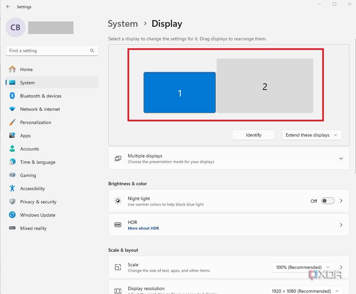Open custom Scale options chevron
Screen dimensions: 356x294
click(341, 267)
